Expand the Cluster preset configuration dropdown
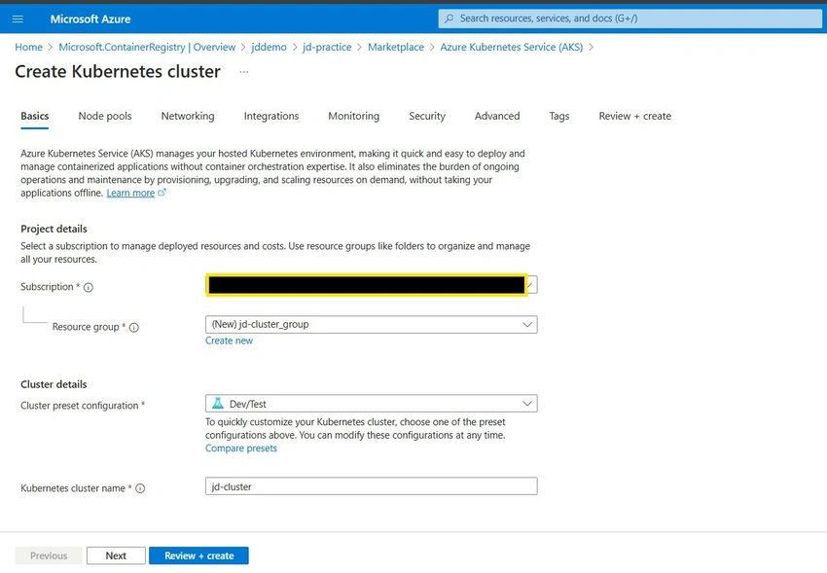 (x=527, y=404)
